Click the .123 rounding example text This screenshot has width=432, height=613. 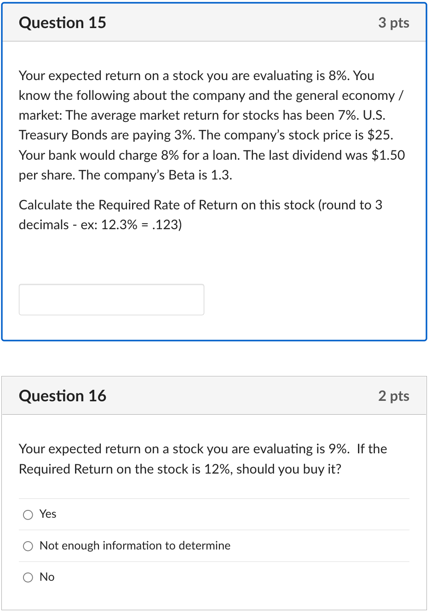(x=167, y=225)
